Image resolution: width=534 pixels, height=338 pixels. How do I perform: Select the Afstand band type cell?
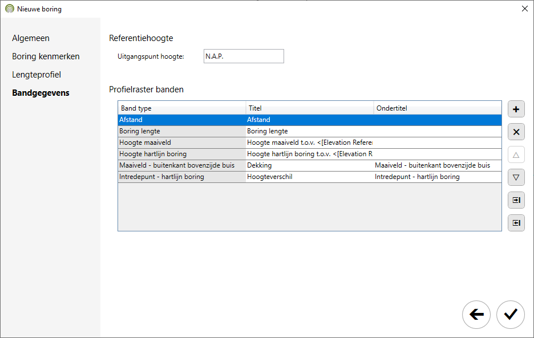coord(181,120)
